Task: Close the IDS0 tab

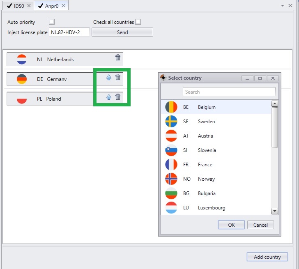Action: click(x=29, y=6)
